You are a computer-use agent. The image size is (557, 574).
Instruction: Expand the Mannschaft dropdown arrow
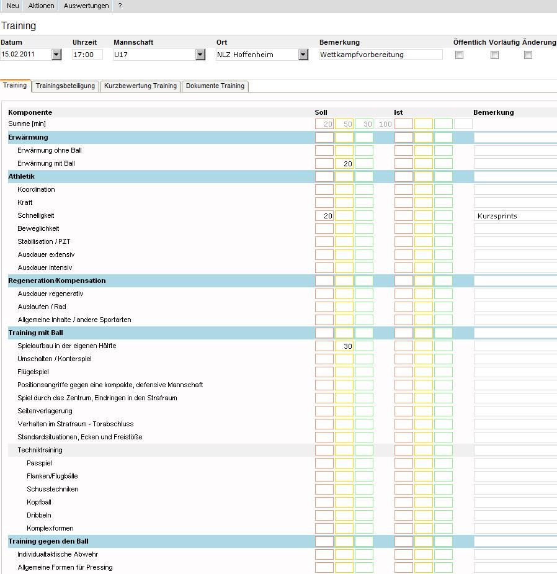[200, 55]
